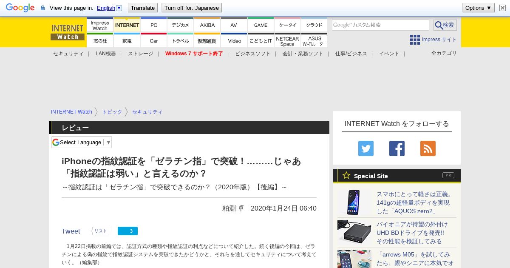Click the レビュー section header
The height and width of the screenshot is (268, 510).
click(189, 128)
